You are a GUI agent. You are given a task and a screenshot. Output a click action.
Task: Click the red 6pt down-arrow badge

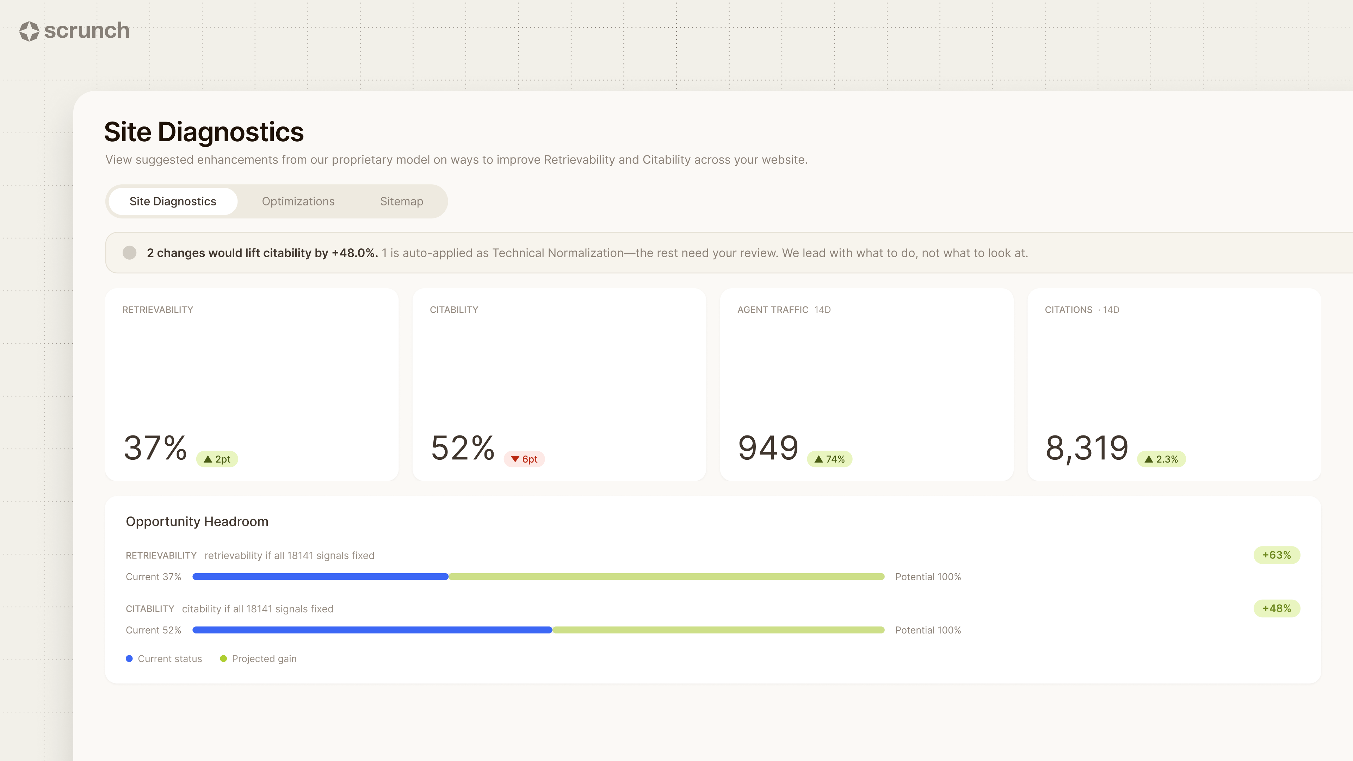click(x=524, y=459)
